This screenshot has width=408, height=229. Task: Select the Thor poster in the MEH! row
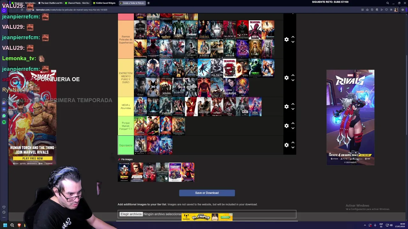coord(166,107)
